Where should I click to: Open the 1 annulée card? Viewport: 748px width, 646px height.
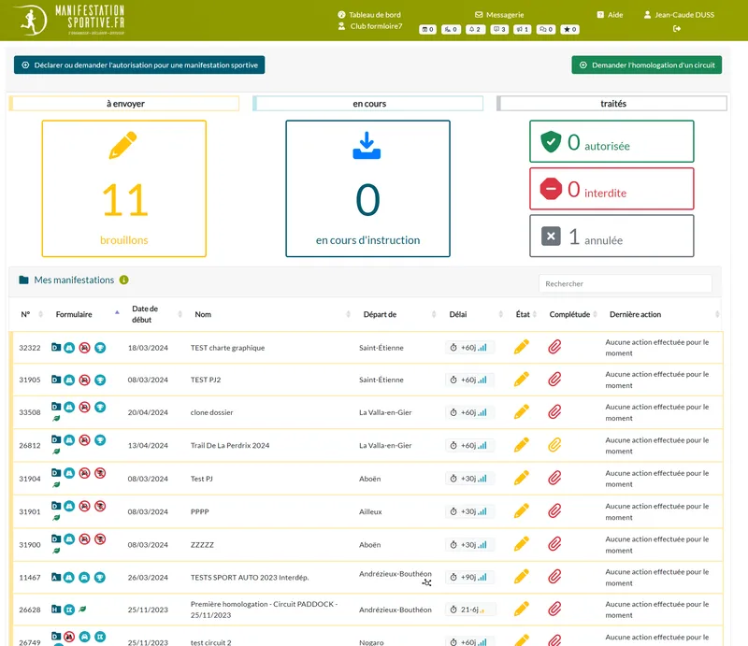611,236
